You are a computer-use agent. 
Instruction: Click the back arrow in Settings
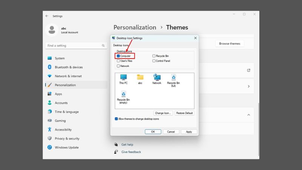47,16
